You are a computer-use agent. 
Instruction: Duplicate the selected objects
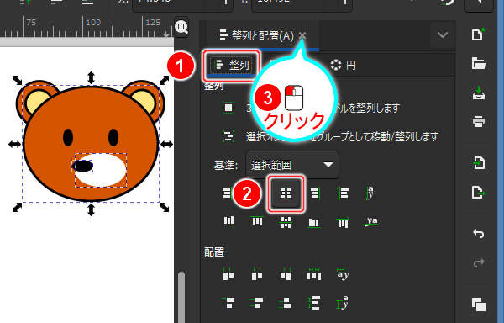(478, 304)
